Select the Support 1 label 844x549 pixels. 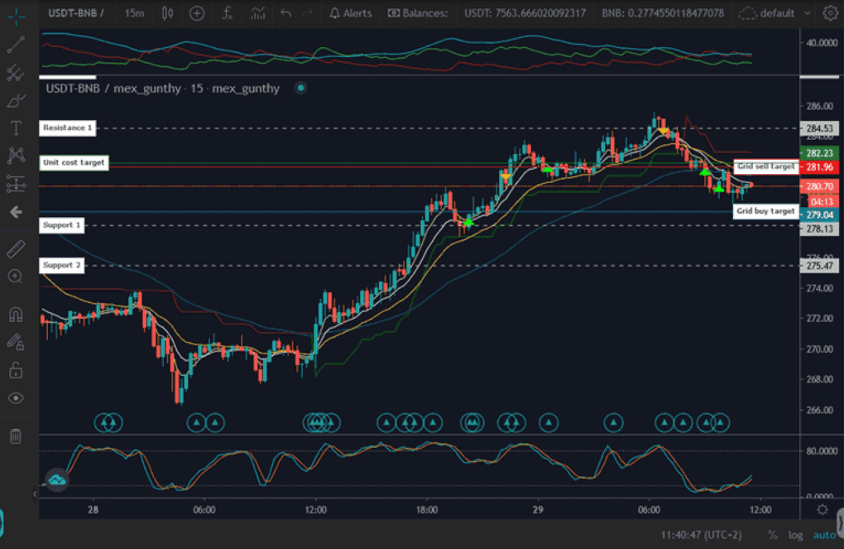pyautogui.click(x=62, y=225)
